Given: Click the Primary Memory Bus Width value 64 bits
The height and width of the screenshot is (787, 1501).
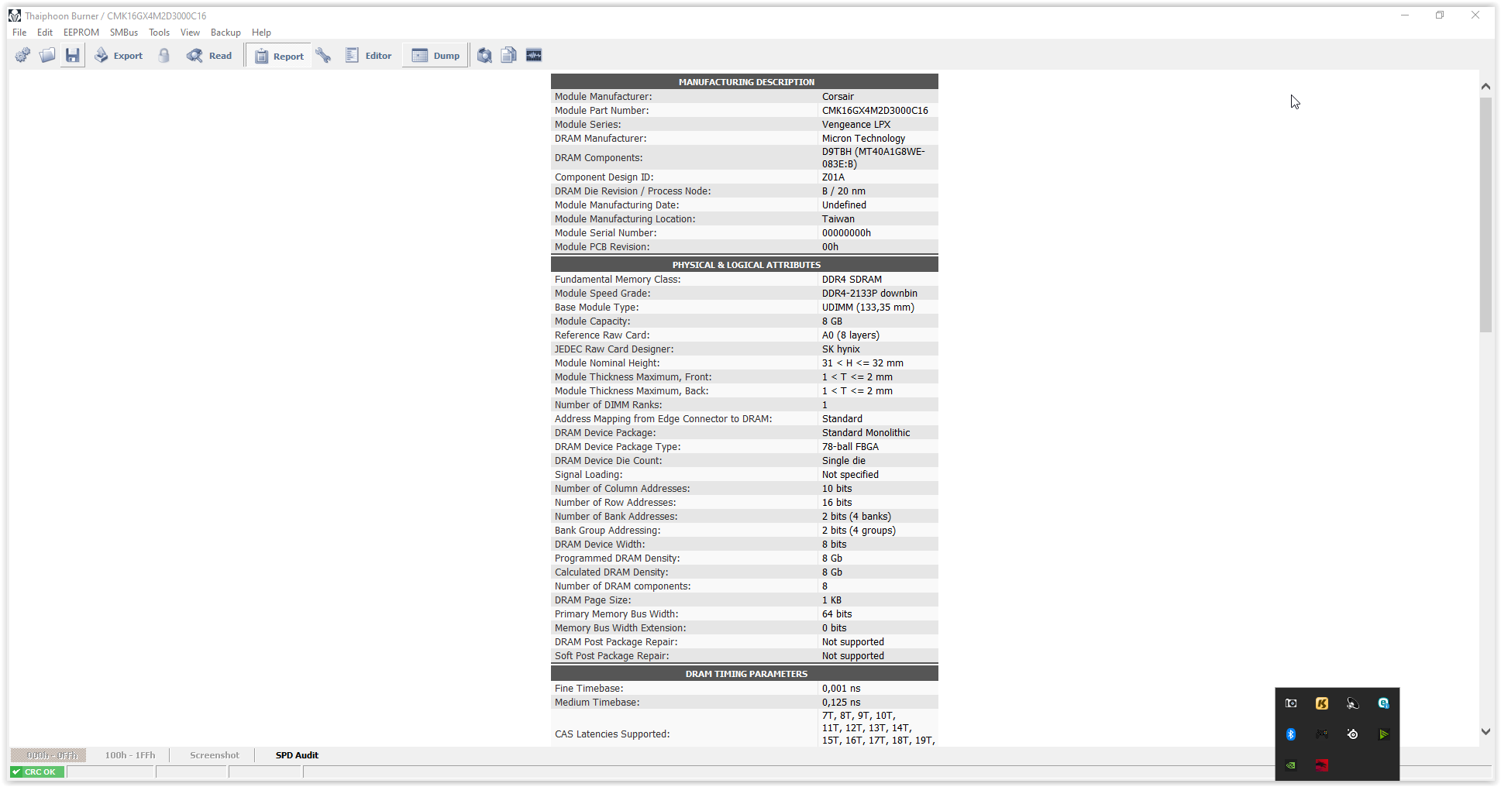Looking at the screenshot, I should pyautogui.click(x=837, y=614).
